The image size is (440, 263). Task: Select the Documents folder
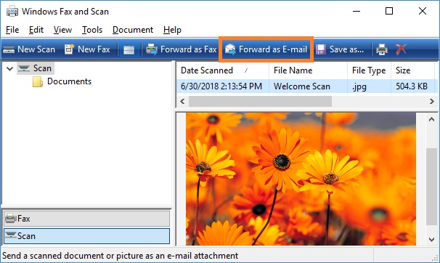62,81
